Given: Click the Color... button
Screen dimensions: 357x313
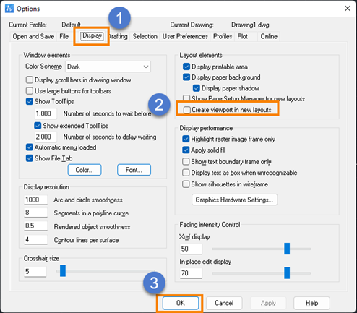Looking at the screenshot, I should [x=85, y=170].
